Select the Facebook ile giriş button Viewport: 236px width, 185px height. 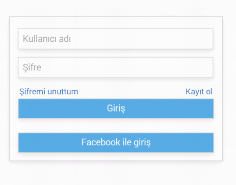pos(116,143)
